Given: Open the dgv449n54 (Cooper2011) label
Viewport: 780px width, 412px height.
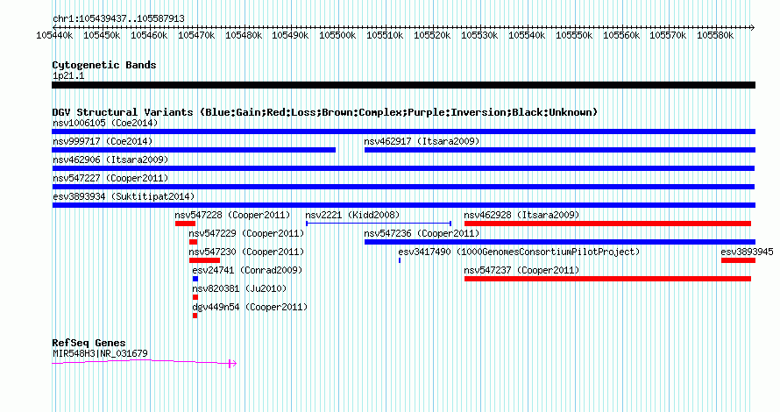Looking at the screenshot, I should pyautogui.click(x=250, y=307).
